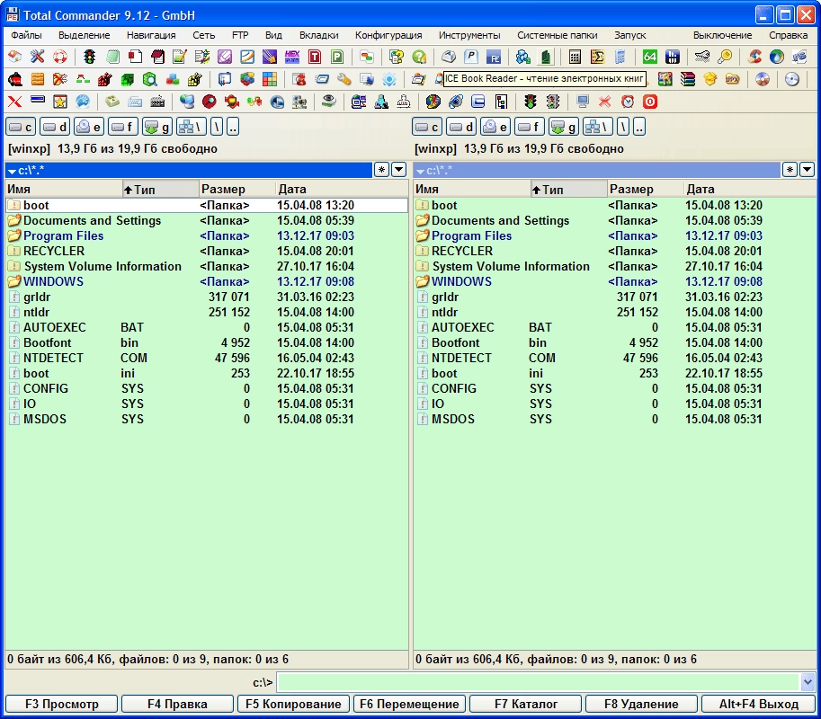Image resolution: width=821 pixels, height=719 pixels.
Task: Click the red-white lifebuoy icon
Action: (x=59, y=57)
